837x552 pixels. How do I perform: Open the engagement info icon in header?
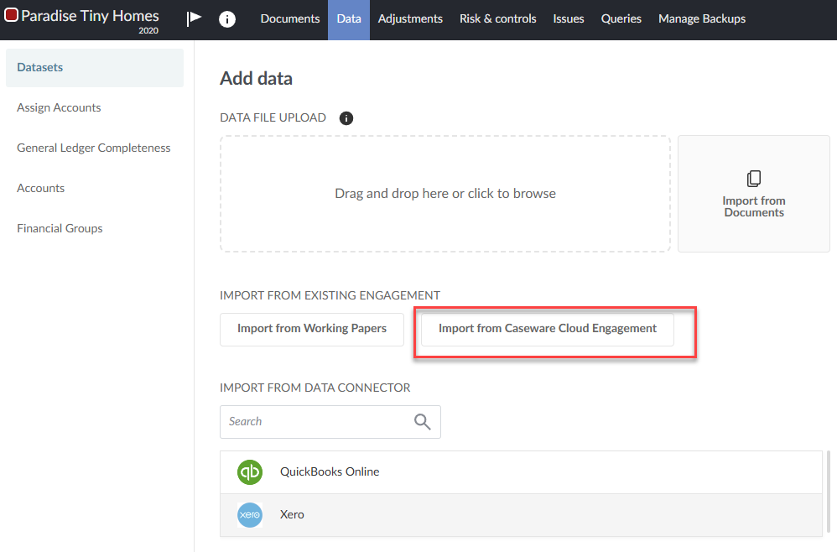pos(227,19)
